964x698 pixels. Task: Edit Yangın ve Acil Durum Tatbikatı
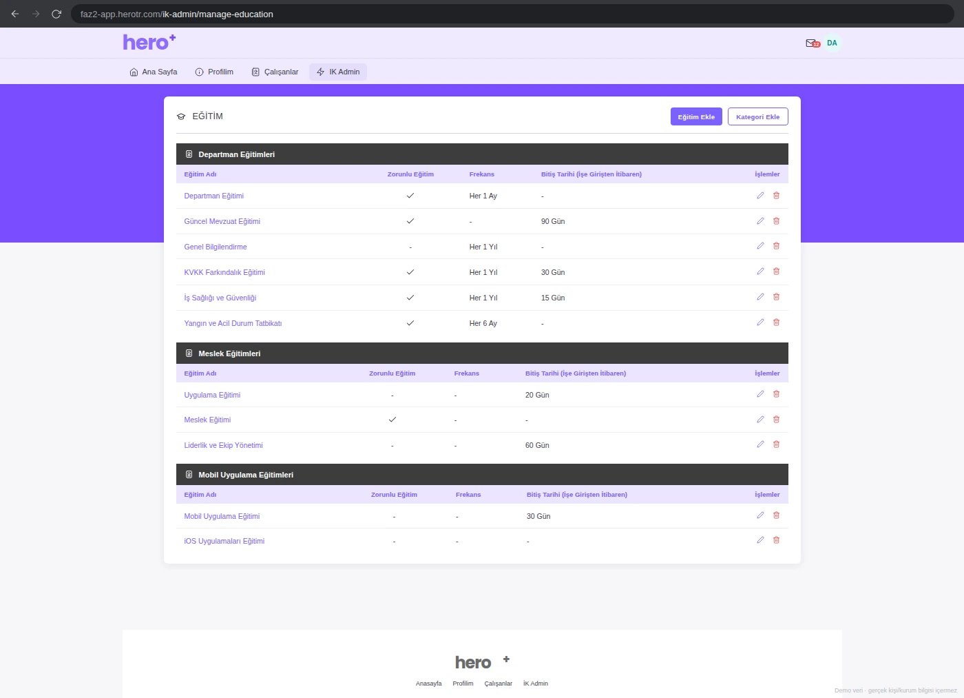[760, 322]
